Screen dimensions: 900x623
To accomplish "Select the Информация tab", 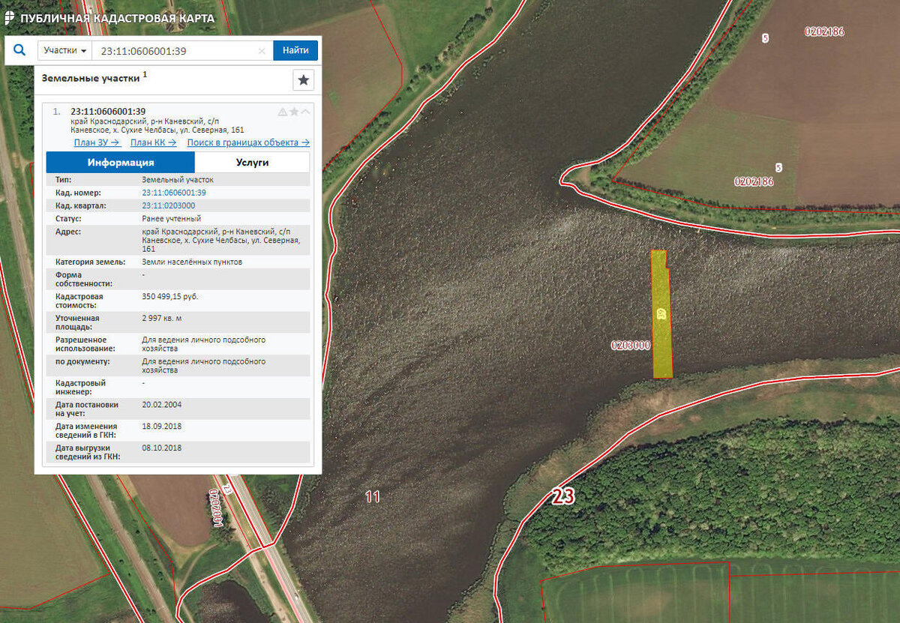I will (x=121, y=163).
